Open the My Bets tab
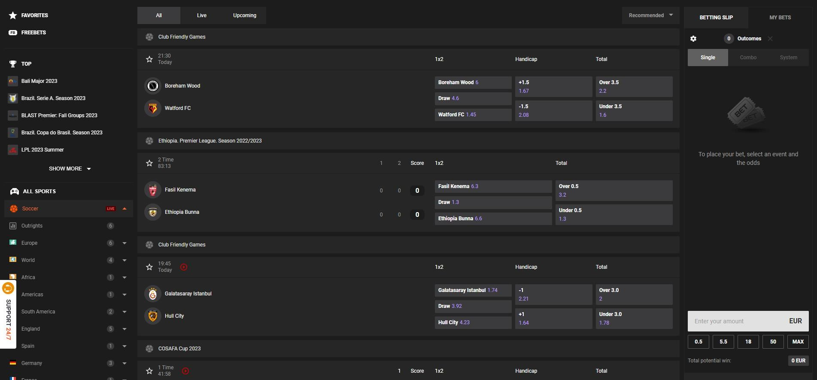The height and width of the screenshot is (380, 817). click(x=780, y=18)
